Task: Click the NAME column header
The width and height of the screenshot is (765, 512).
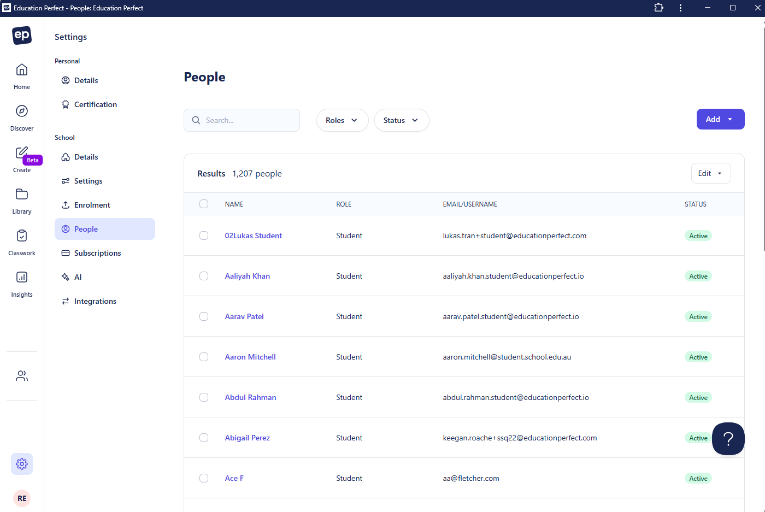Action: point(234,204)
